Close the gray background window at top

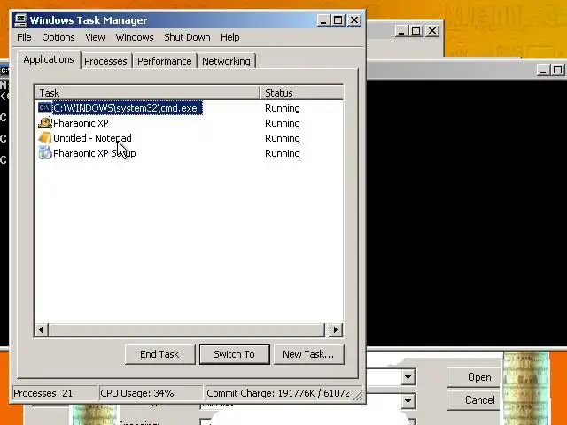432,31
